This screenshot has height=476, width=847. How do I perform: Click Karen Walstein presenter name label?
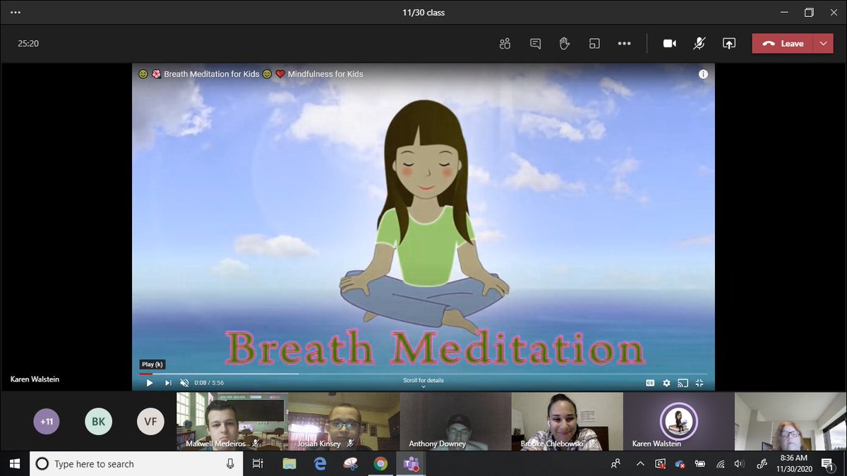[x=35, y=379]
